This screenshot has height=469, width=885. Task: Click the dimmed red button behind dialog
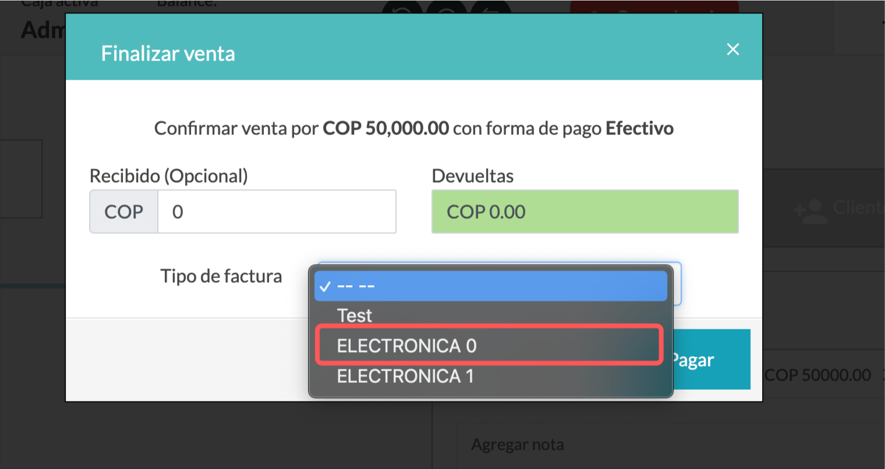coord(654,7)
